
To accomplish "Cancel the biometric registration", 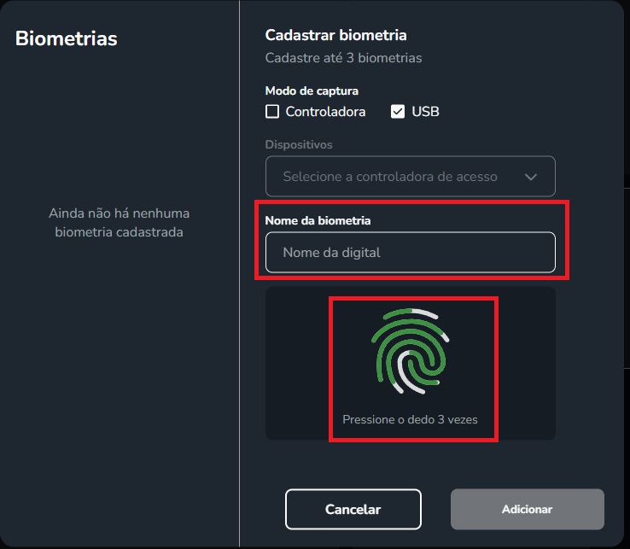I will tap(353, 509).
